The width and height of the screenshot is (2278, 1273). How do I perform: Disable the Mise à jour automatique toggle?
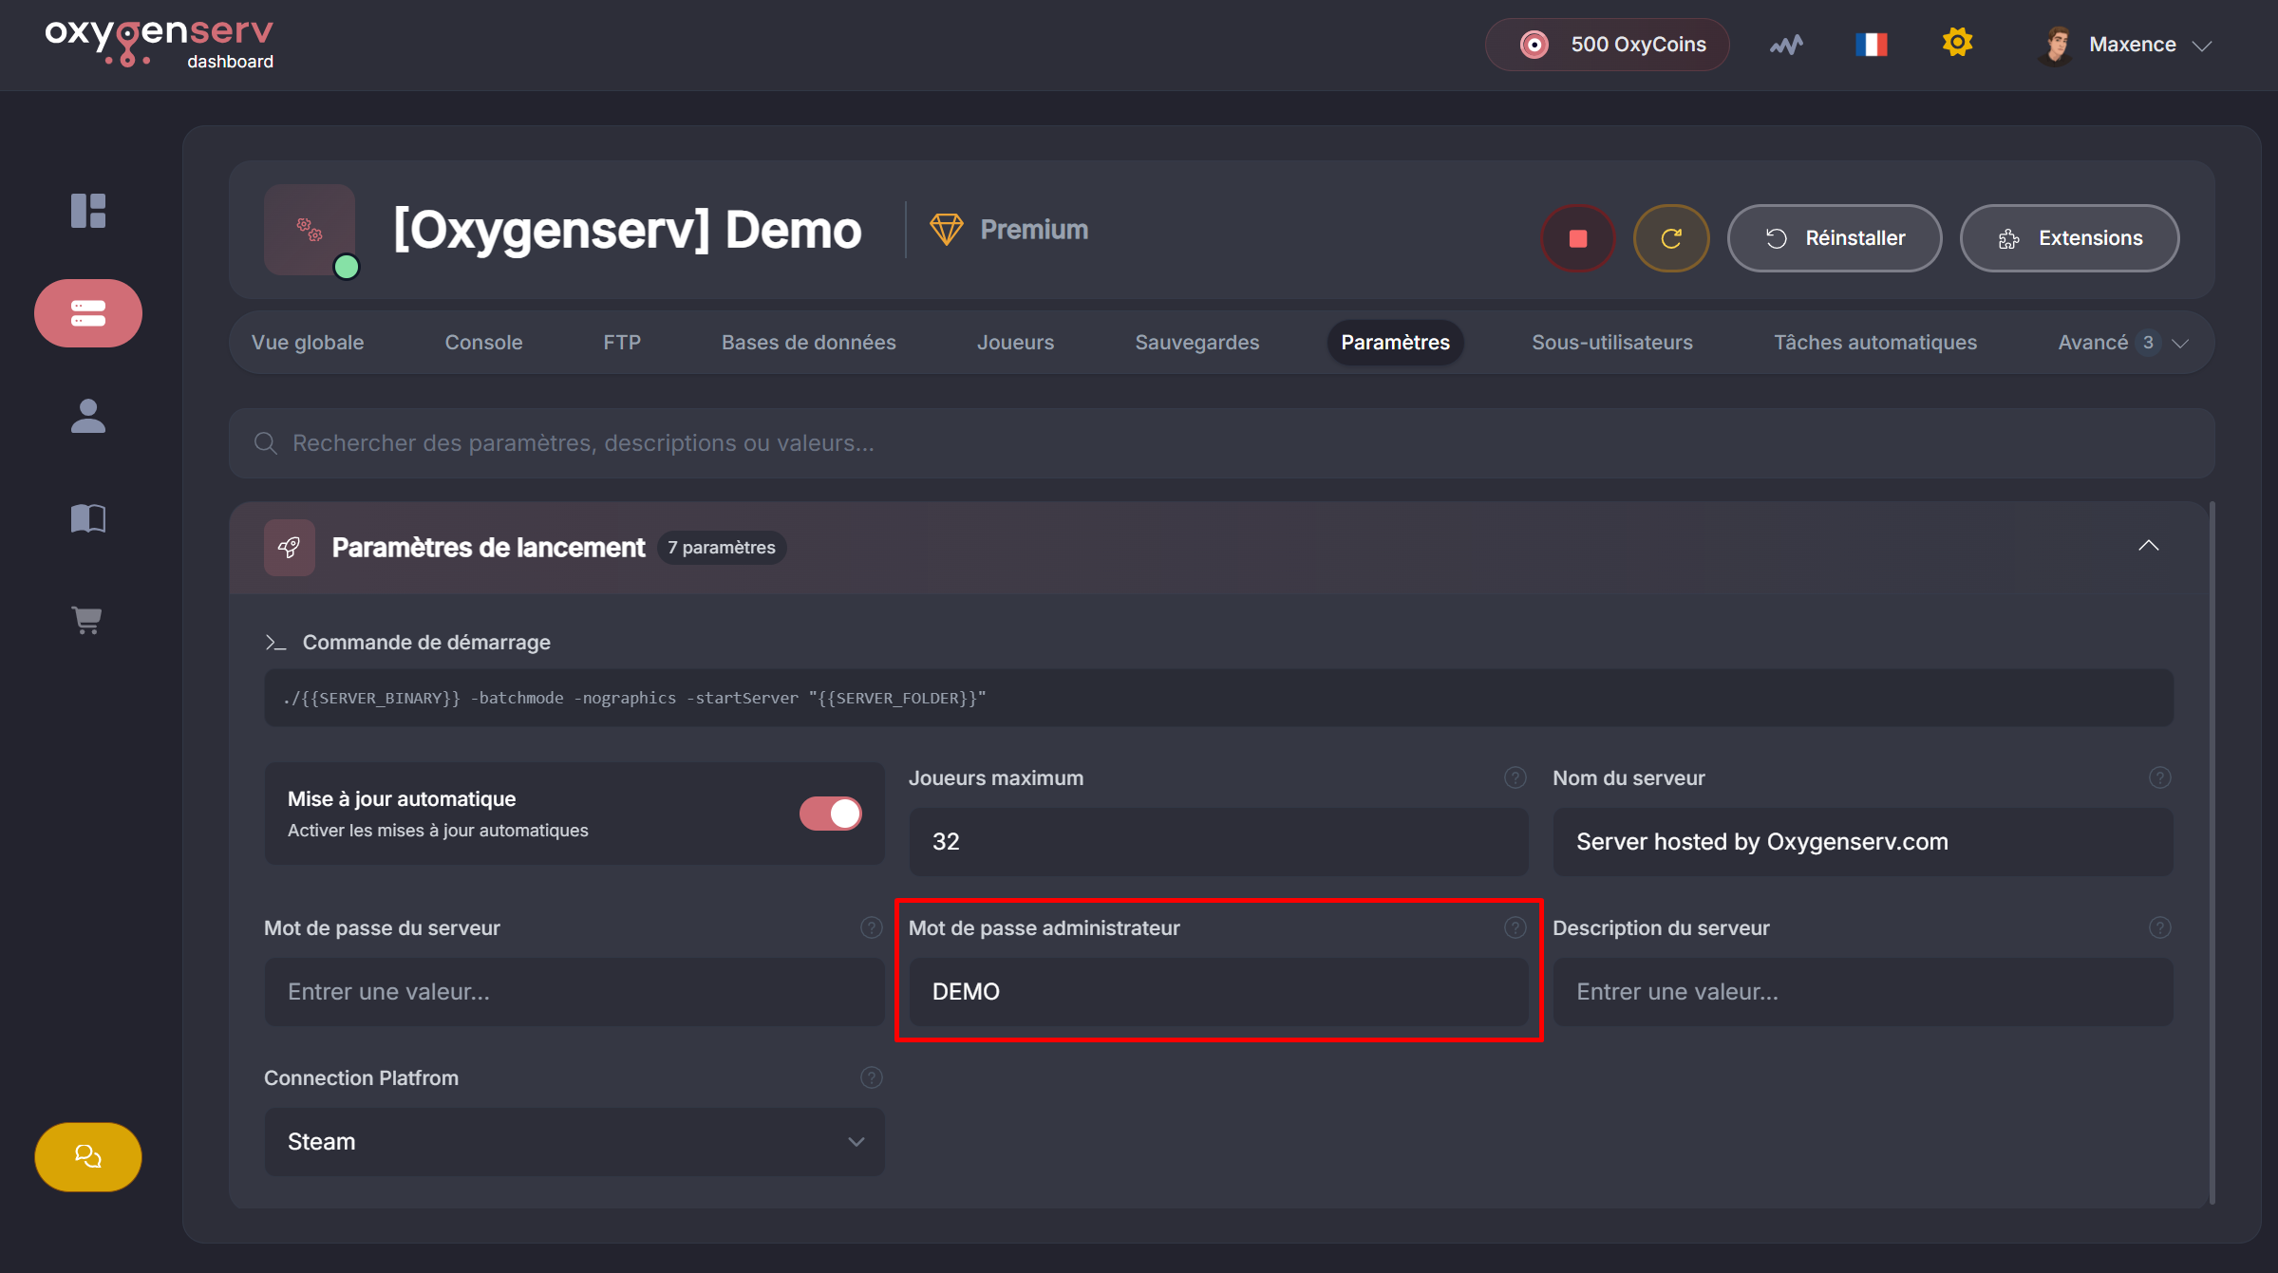831,814
